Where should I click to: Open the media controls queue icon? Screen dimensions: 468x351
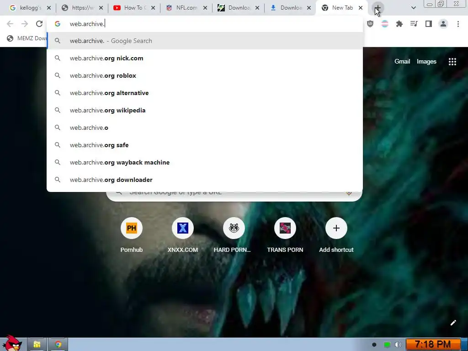[414, 24]
